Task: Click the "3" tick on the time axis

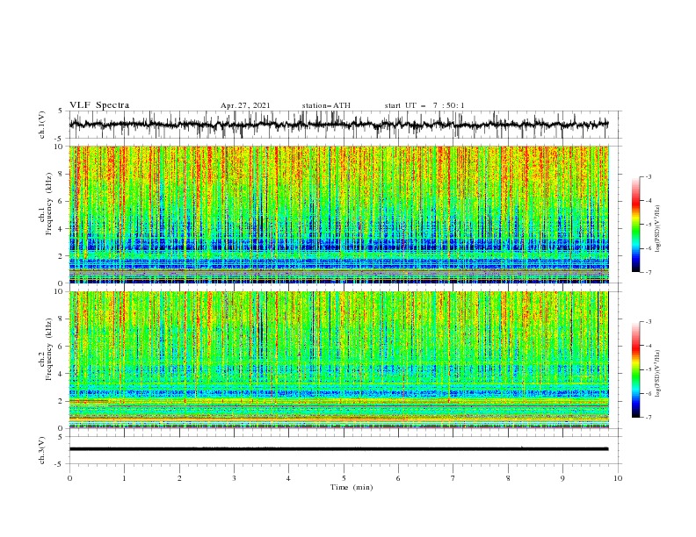Action: [234, 478]
